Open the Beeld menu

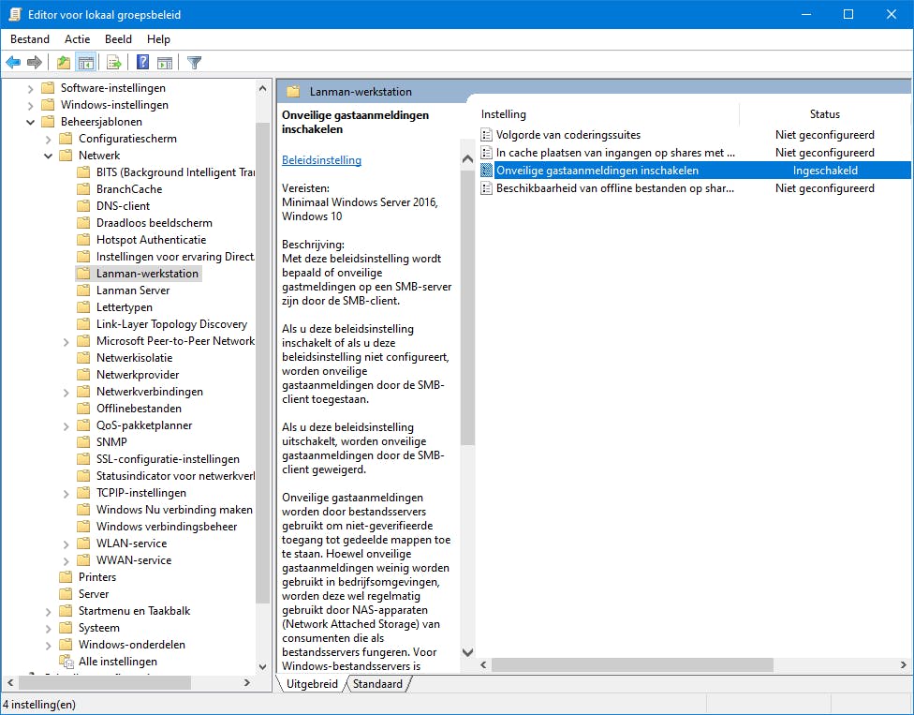pyautogui.click(x=118, y=39)
